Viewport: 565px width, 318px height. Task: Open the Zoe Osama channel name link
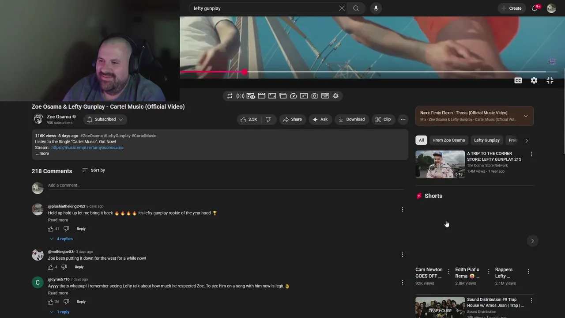(x=59, y=117)
